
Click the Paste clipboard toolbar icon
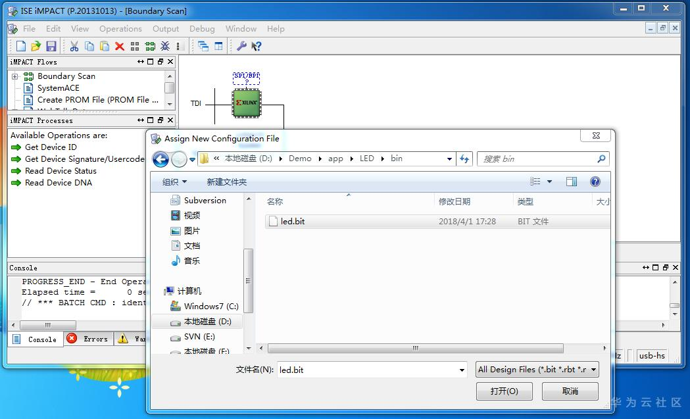tap(105, 46)
